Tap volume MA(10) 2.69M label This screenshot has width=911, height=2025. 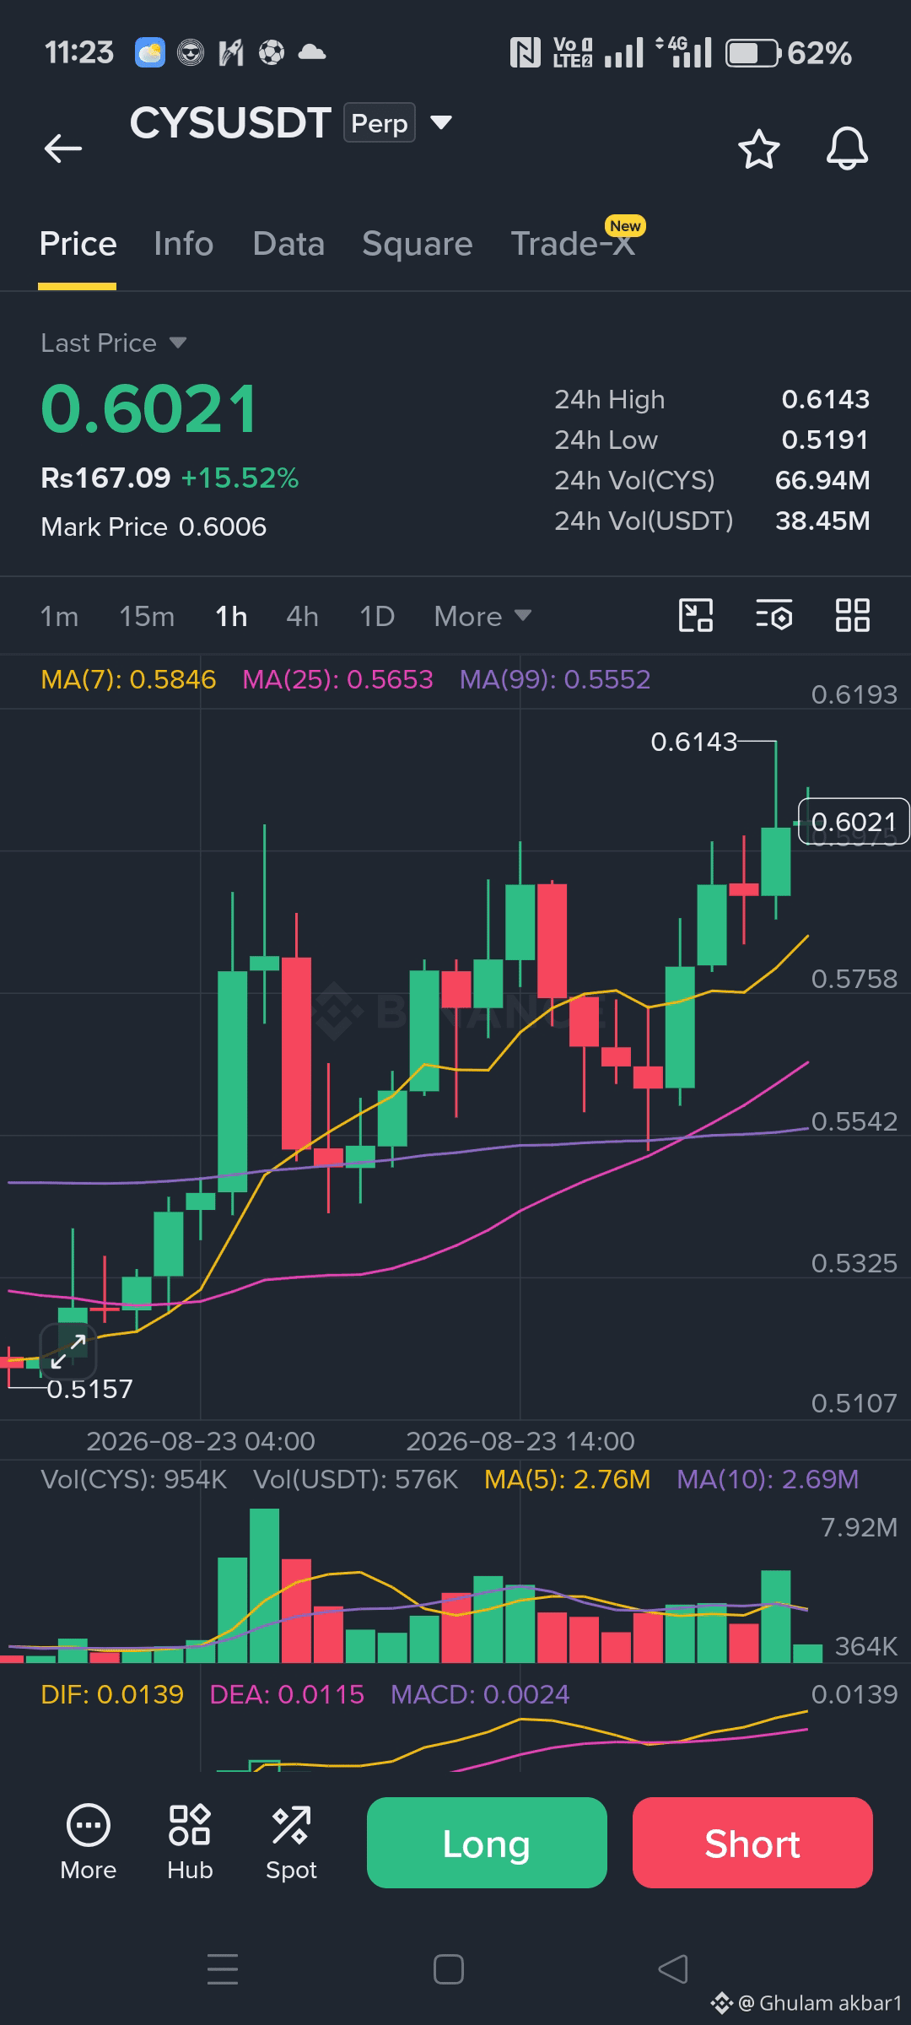pos(768,1479)
